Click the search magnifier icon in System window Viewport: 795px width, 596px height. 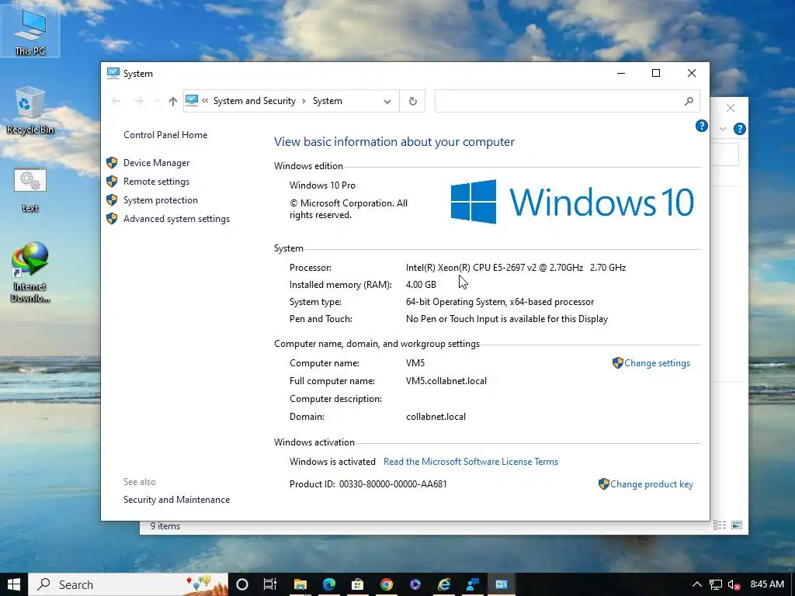[689, 102]
